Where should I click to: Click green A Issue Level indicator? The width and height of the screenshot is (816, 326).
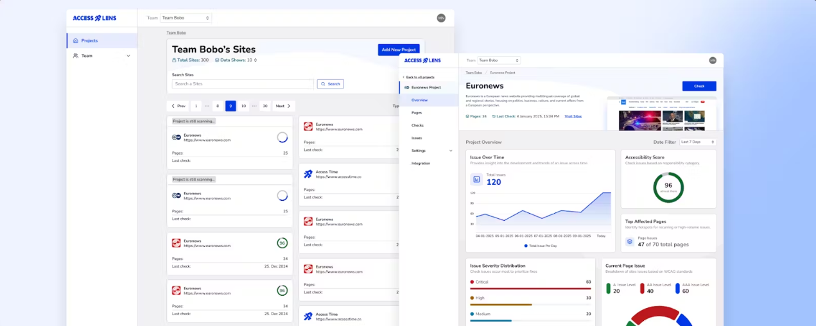(x=609, y=288)
